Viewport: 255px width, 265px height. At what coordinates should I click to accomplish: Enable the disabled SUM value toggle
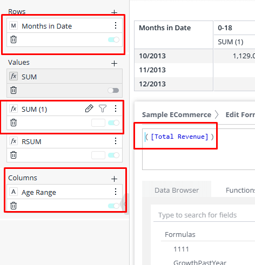tap(113, 90)
